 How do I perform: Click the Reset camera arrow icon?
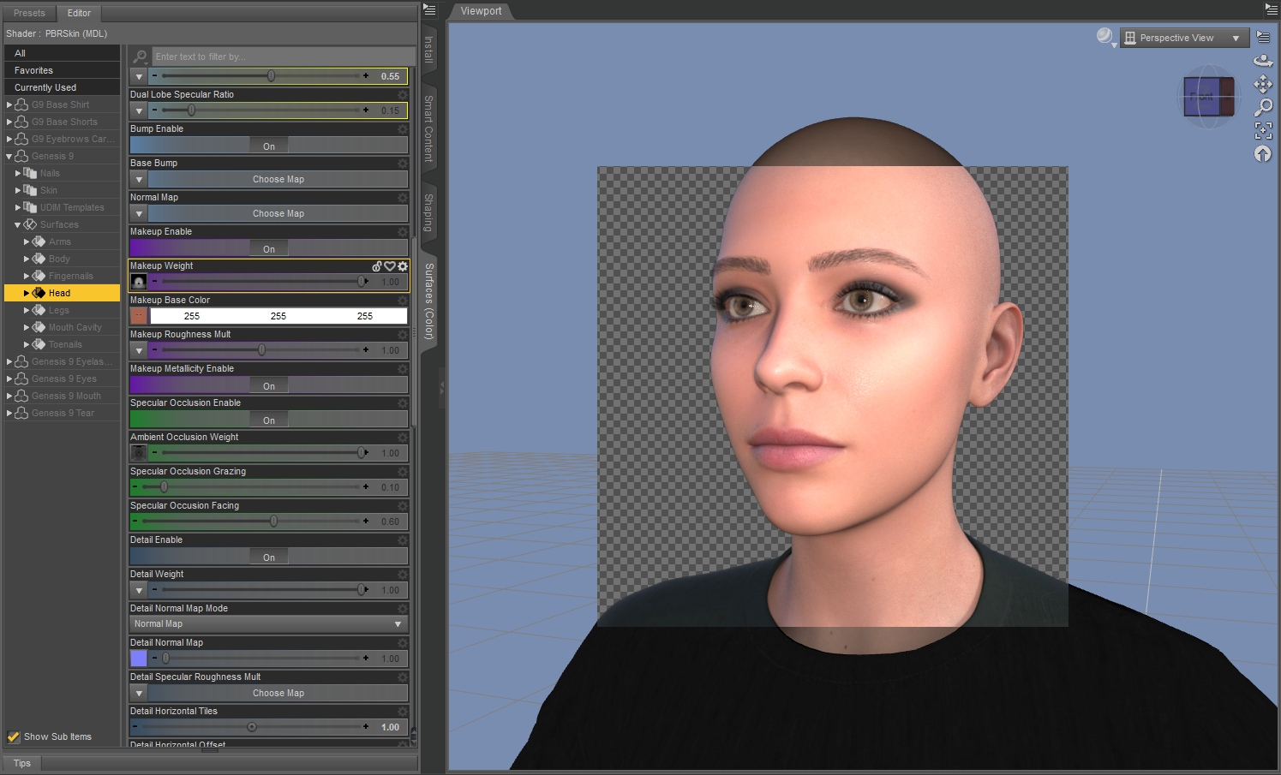coord(1263,154)
